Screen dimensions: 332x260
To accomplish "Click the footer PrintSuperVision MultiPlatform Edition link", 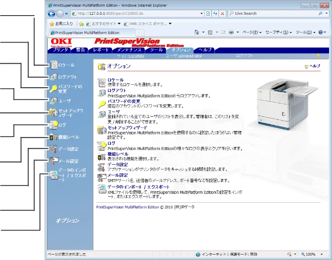I will pyautogui.click(x=127, y=207).
